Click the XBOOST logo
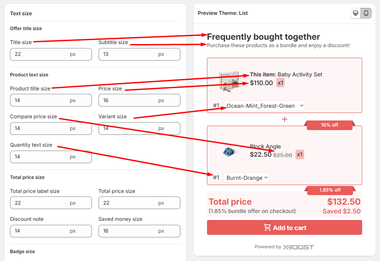The image size is (380, 261). pos(299,247)
